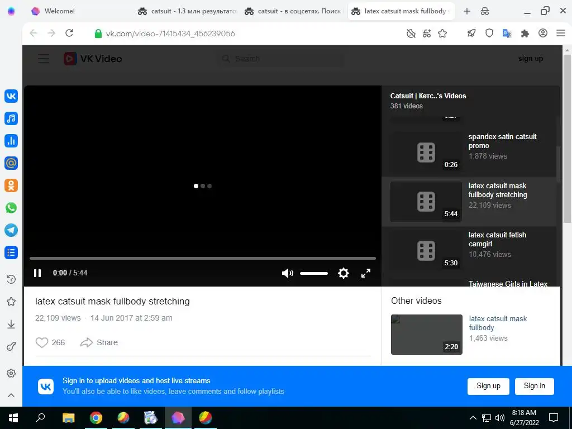Go back to previous page
Image resolution: width=572 pixels, height=429 pixels.
(x=33, y=33)
